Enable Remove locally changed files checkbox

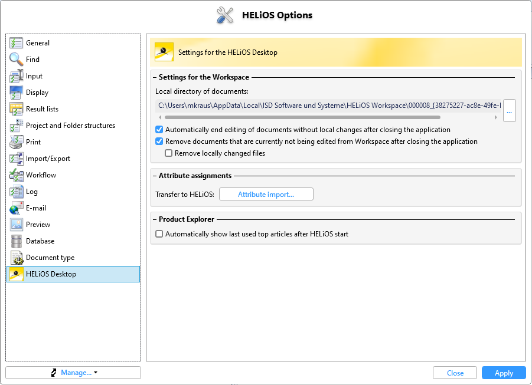[169, 153]
